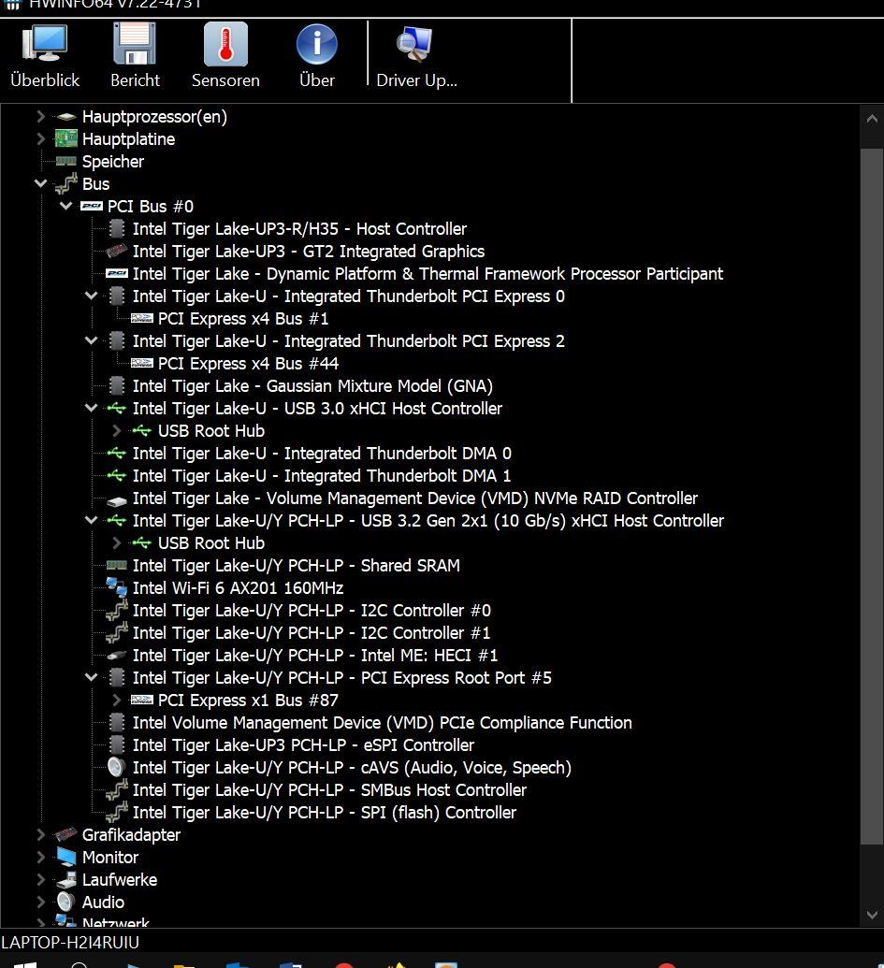Expand the PCI Express x1 Bus #87 node
The image size is (884, 968).
pyautogui.click(x=117, y=701)
